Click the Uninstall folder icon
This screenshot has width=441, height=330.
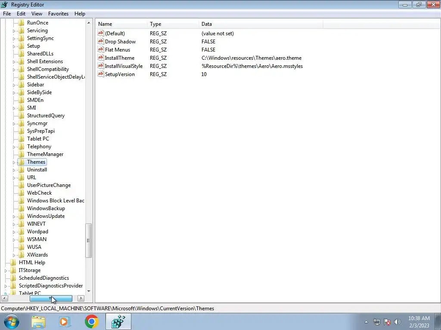tap(22, 169)
